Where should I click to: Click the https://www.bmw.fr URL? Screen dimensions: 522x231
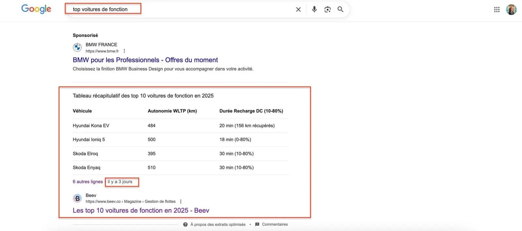click(x=102, y=51)
